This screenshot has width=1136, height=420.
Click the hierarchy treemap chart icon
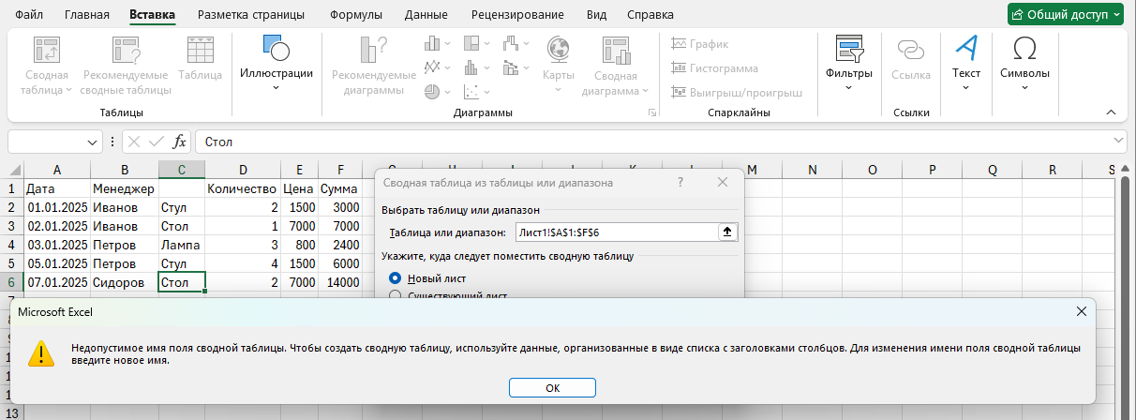tap(476, 43)
